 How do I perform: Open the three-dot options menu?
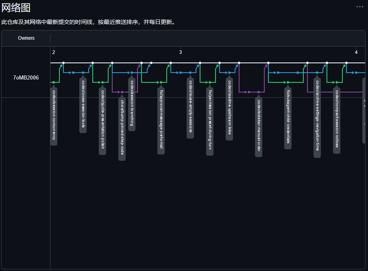coord(359,7)
